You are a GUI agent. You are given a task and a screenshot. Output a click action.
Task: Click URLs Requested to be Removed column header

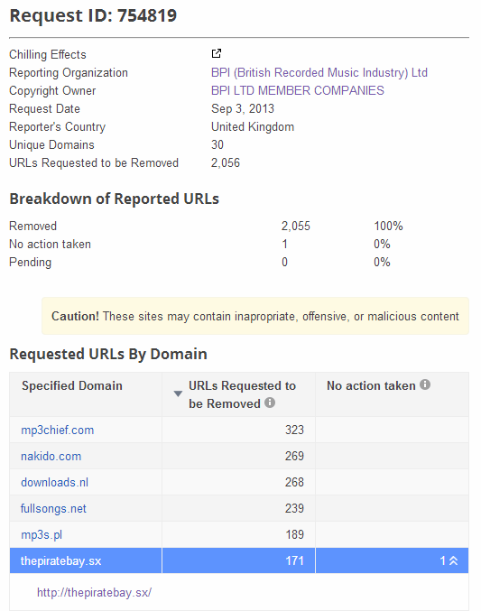(x=242, y=394)
